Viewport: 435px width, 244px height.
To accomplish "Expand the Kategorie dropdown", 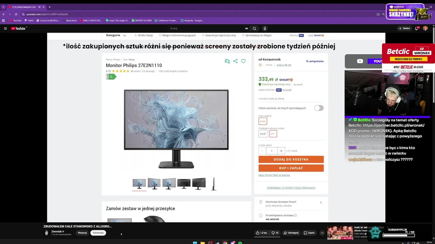I will point(116,35).
